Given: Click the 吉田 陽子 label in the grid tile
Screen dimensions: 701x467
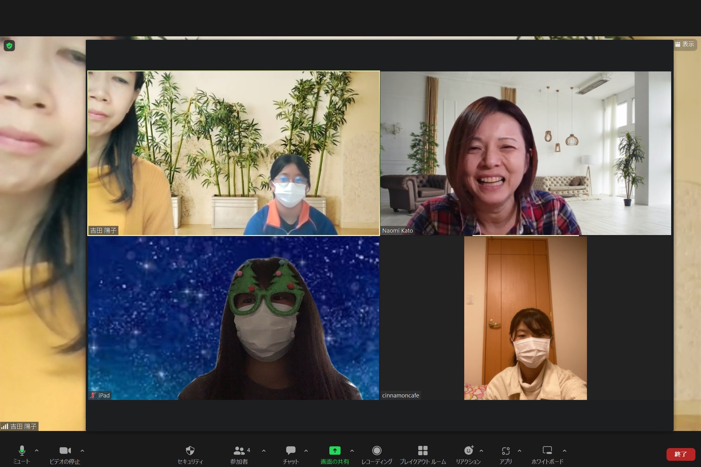Looking at the screenshot, I should tap(103, 230).
